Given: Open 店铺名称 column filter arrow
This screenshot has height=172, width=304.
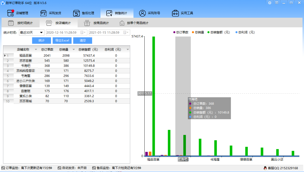Looking at the screenshot, I should (36, 50).
